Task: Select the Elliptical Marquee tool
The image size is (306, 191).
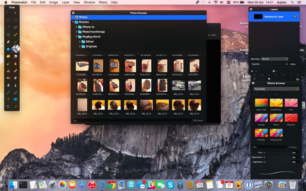Action: (x=15, y=20)
